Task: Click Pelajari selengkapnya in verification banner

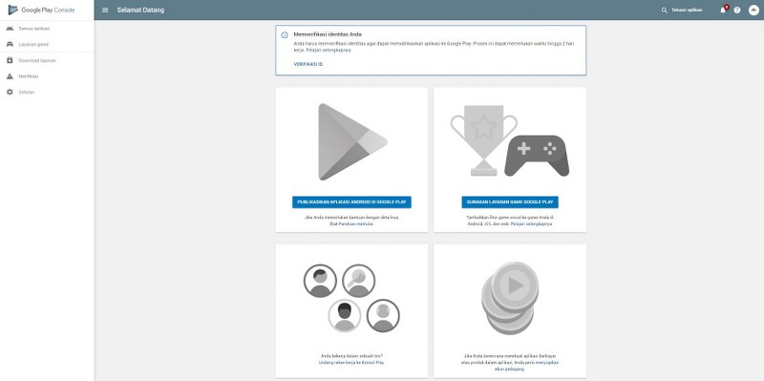Action: click(x=329, y=51)
